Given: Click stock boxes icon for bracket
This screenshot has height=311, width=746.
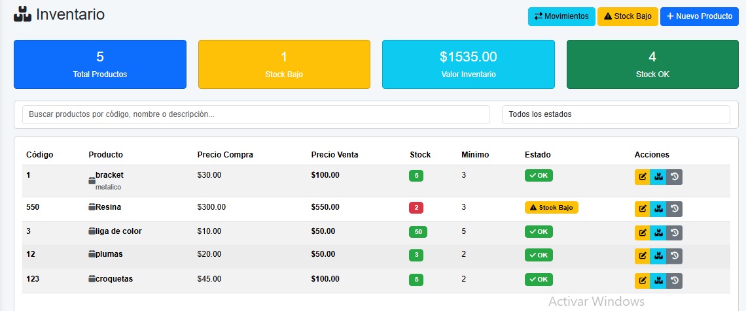Looking at the screenshot, I should pyautogui.click(x=658, y=177).
